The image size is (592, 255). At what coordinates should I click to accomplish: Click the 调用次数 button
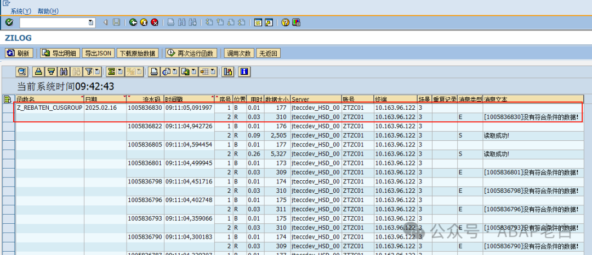[239, 54]
